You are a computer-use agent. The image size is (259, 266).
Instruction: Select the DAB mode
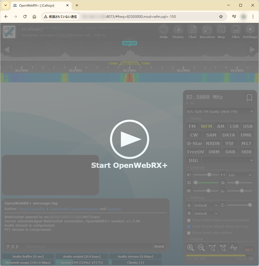(x=230, y=152)
